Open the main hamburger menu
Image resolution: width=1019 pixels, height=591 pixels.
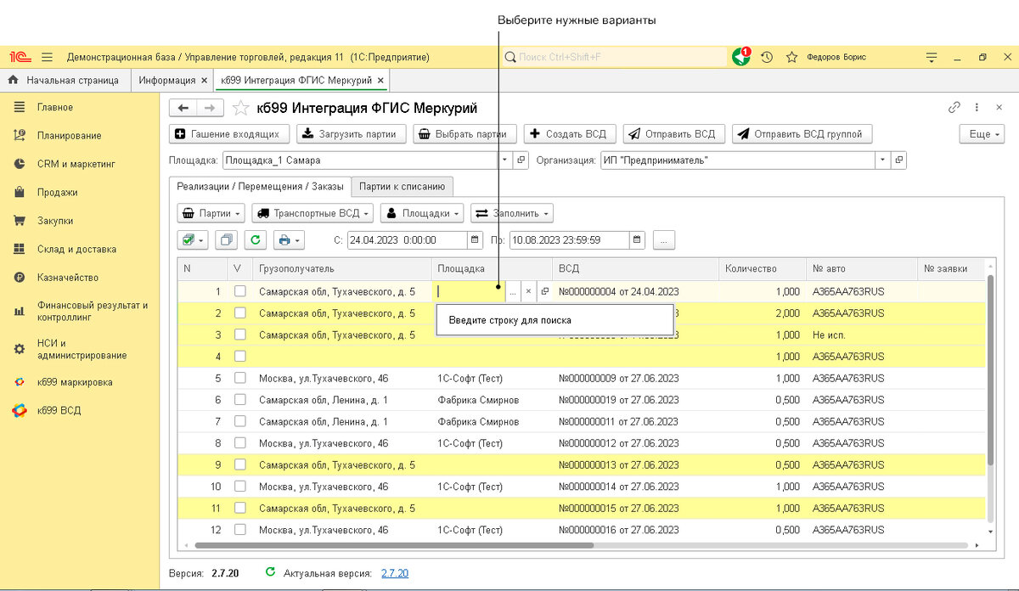(x=47, y=57)
